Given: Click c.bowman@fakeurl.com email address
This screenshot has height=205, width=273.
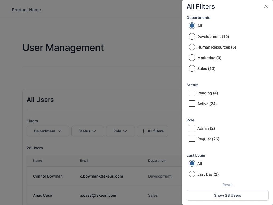Looking at the screenshot, I should click(x=101, y=176).
